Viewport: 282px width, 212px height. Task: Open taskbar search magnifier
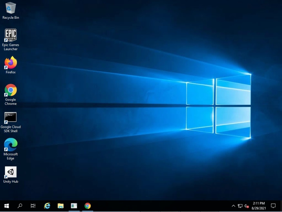click(x=20, y=206)
